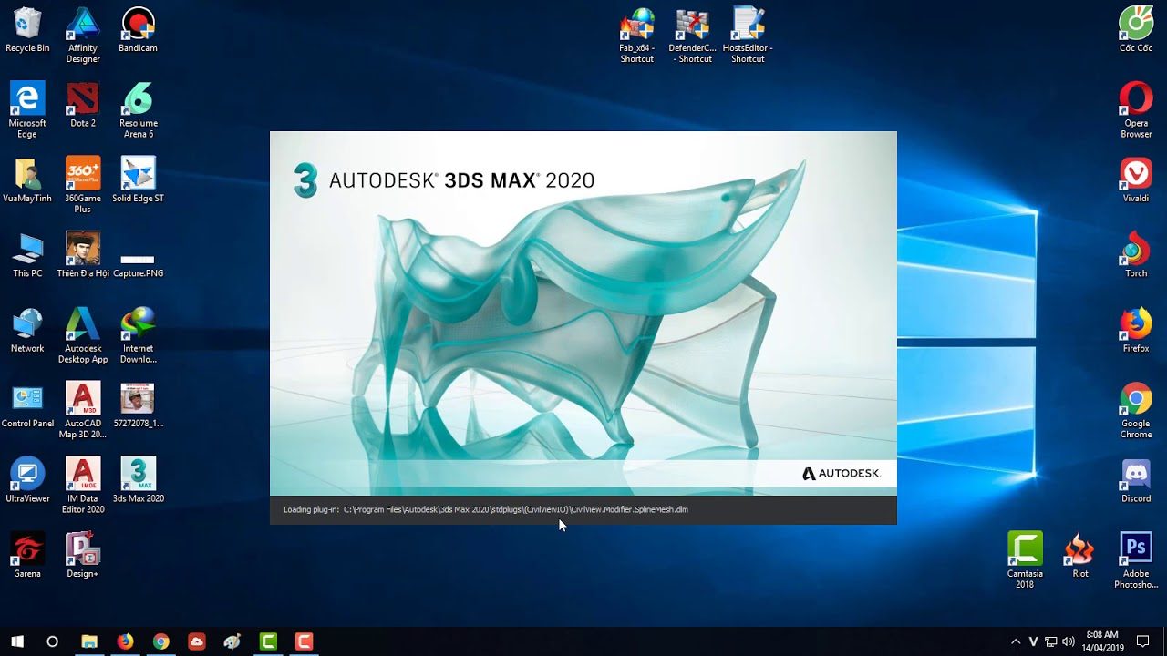Viewport: 1167px width, 656px height.
Task: Open the Windows Start menu
Action: (x=16, y=641)
